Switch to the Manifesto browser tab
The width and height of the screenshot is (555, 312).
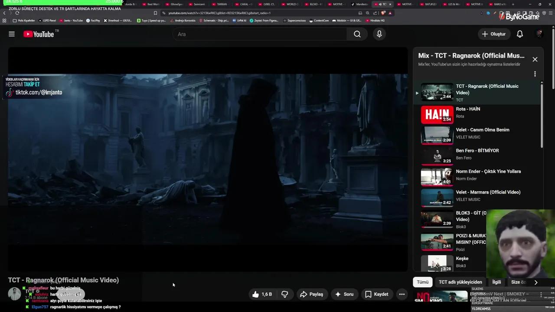coord(359,4)
